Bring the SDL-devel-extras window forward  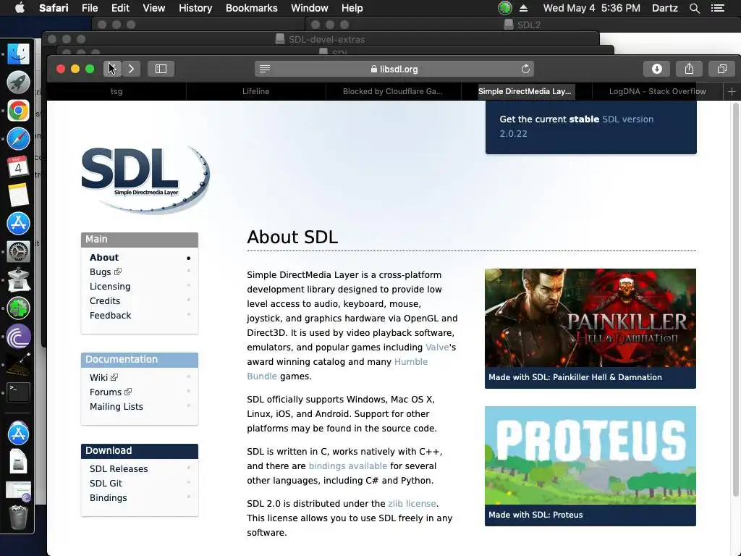pyautogui.click(x=320, y=39)
